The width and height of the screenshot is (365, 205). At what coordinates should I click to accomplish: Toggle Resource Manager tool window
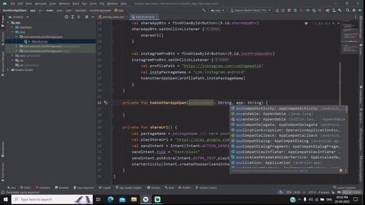pyautogui.click(x=2, y=64)
